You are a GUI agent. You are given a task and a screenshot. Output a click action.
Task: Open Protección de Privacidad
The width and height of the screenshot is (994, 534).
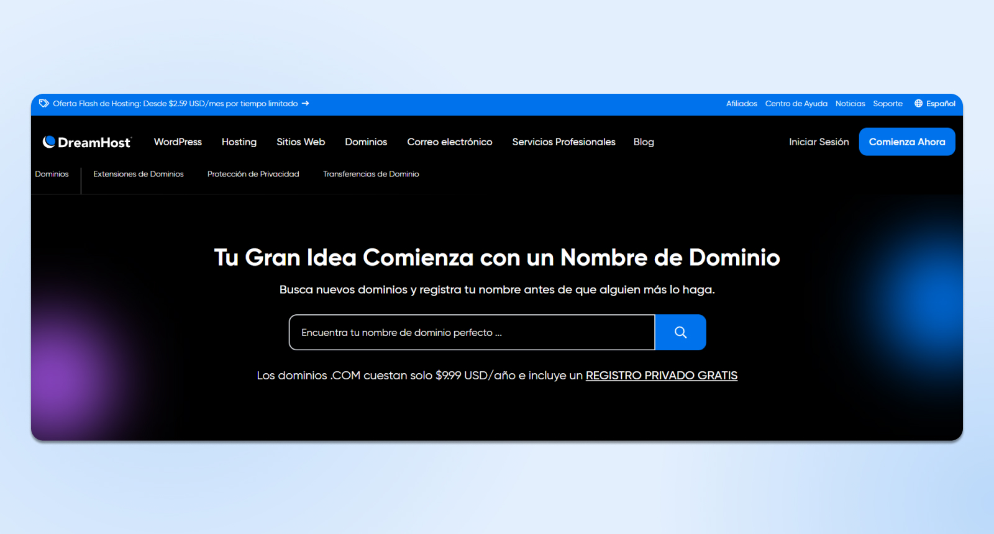253,174
